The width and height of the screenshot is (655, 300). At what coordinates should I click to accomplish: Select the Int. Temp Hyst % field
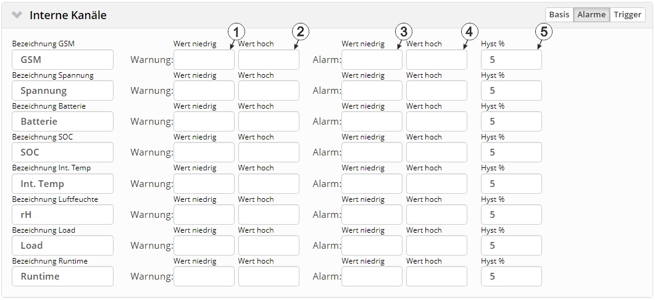[511, 184]
